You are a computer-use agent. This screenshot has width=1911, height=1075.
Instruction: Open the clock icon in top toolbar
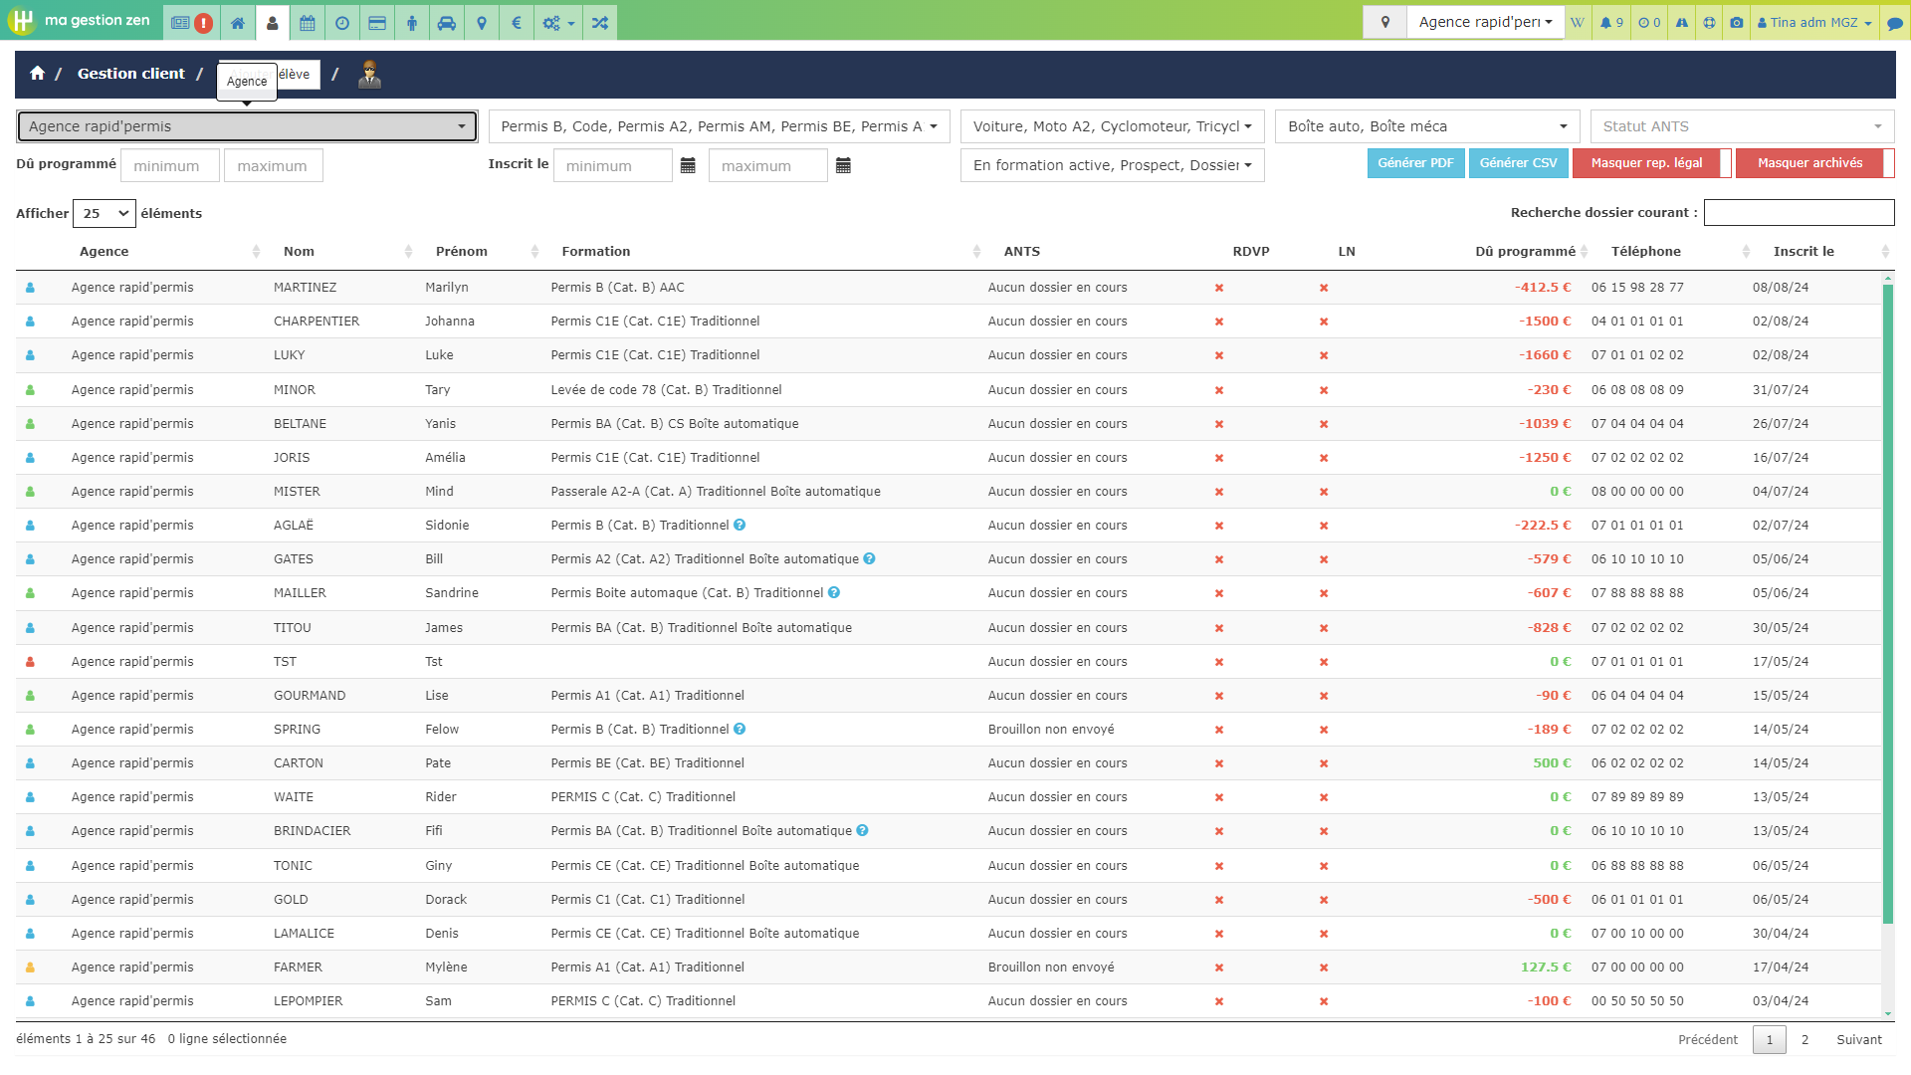pyautogui.click(x=342, y=22)
